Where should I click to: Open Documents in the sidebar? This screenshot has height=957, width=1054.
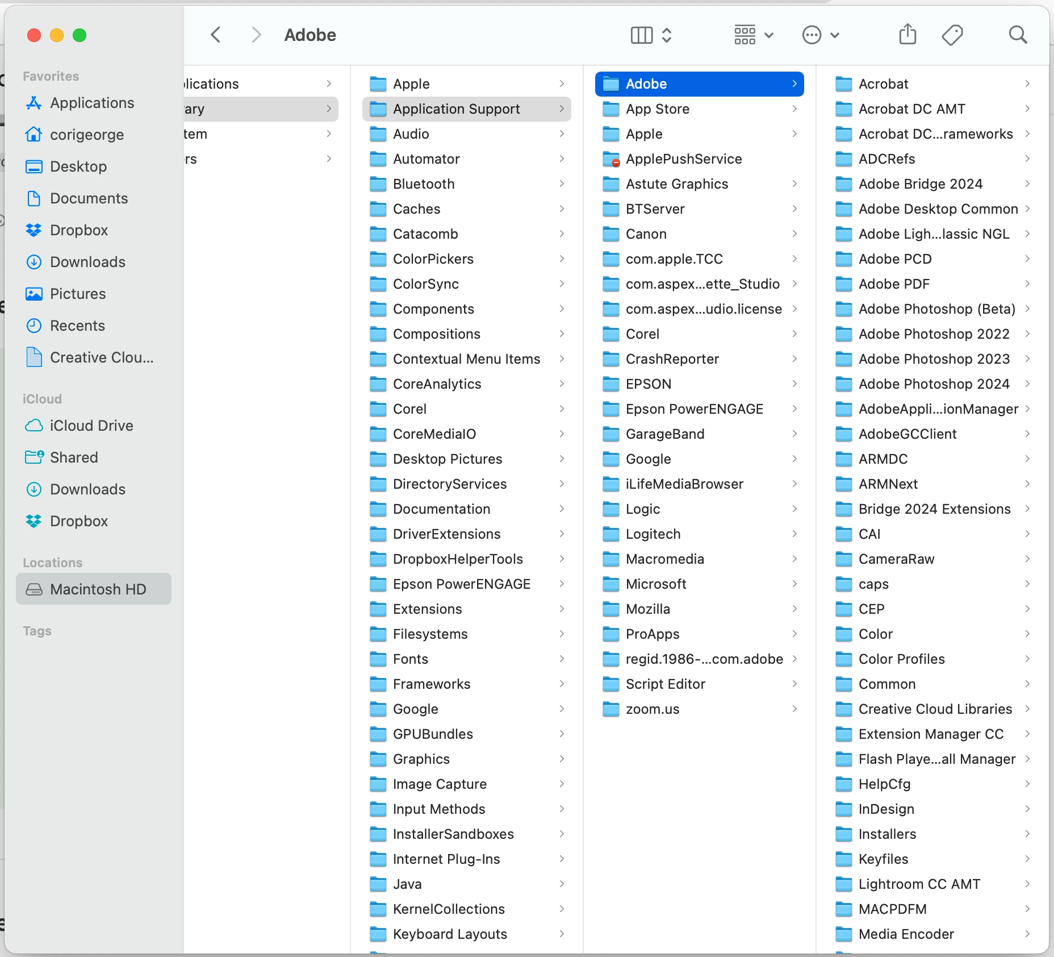(94, 198)
